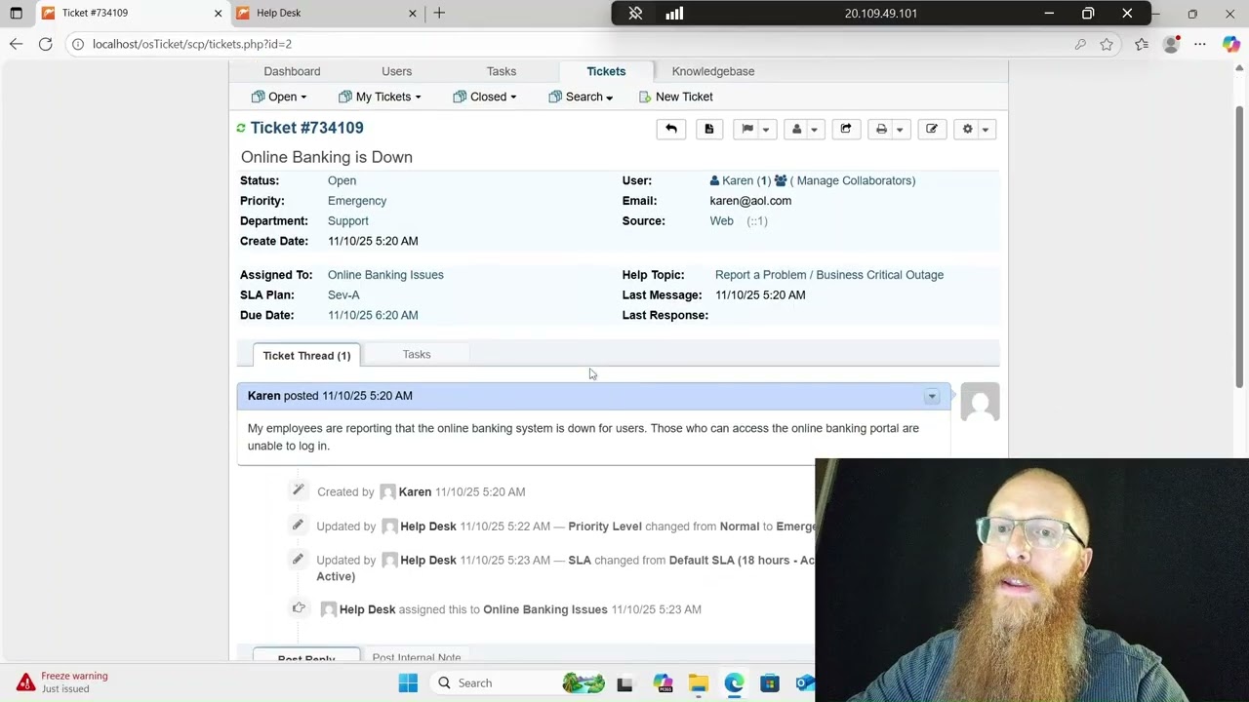Screen dimensions: 1249x702
Task: Click the due date 11/10/25 6:20 AM
Action: pos(373,315)
